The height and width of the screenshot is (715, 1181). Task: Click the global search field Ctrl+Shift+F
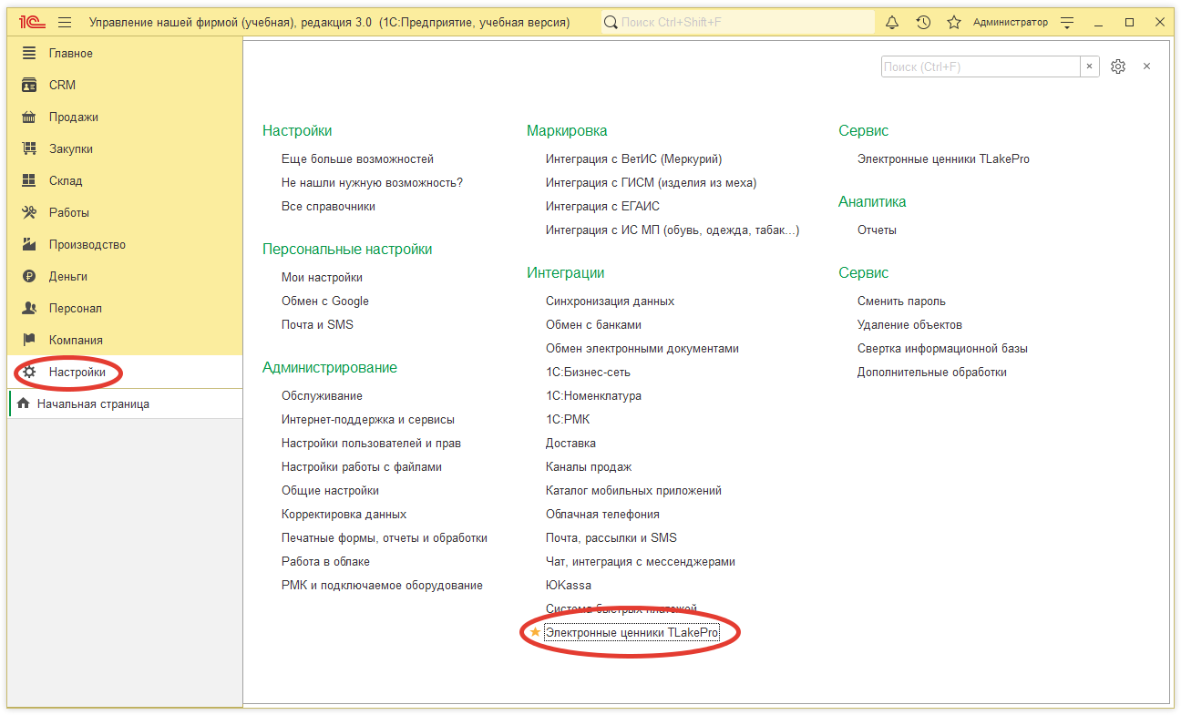[x=743, y=22]
